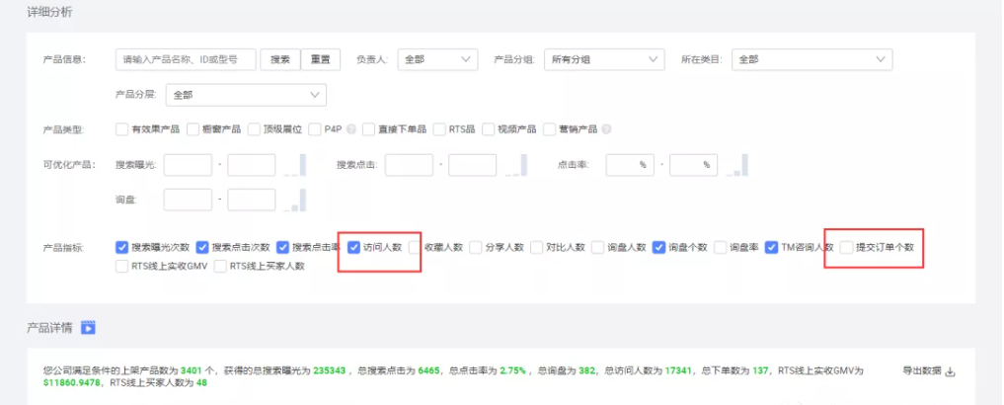
Task: Click the 382 total inquiries value
Action: tap(587, 371)
